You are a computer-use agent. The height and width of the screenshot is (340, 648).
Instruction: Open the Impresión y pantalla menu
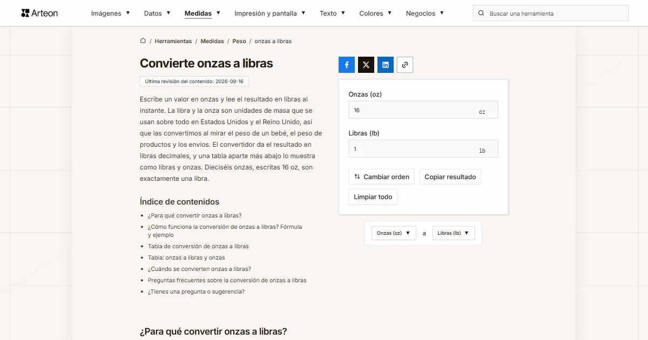coord(270,13)
